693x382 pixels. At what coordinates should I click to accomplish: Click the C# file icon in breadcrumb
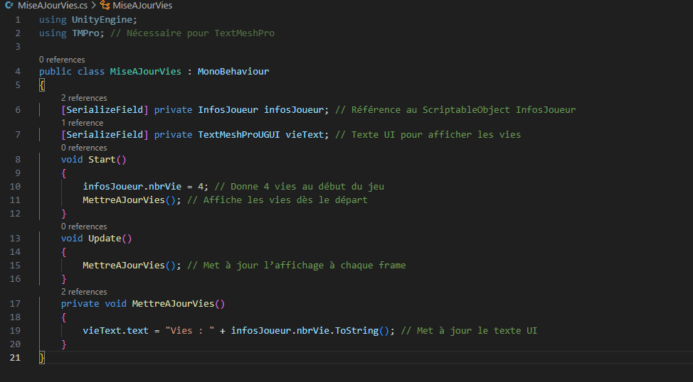coord(9,5)
